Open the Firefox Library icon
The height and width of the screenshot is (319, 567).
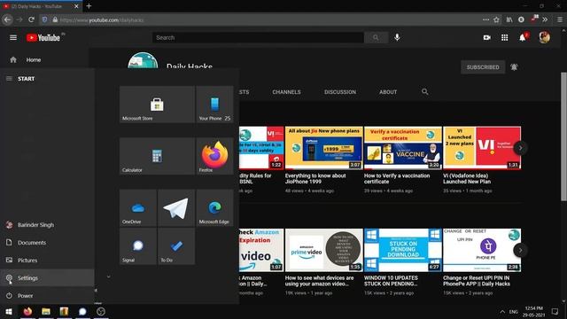pos(509,19)
